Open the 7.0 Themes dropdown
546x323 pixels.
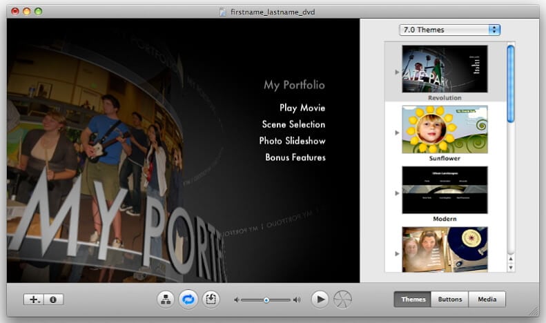click(x=449, y=30)
